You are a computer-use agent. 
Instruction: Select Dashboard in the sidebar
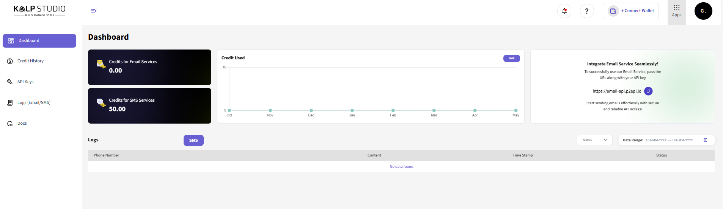pyautogui.click(x=39, y=41)
